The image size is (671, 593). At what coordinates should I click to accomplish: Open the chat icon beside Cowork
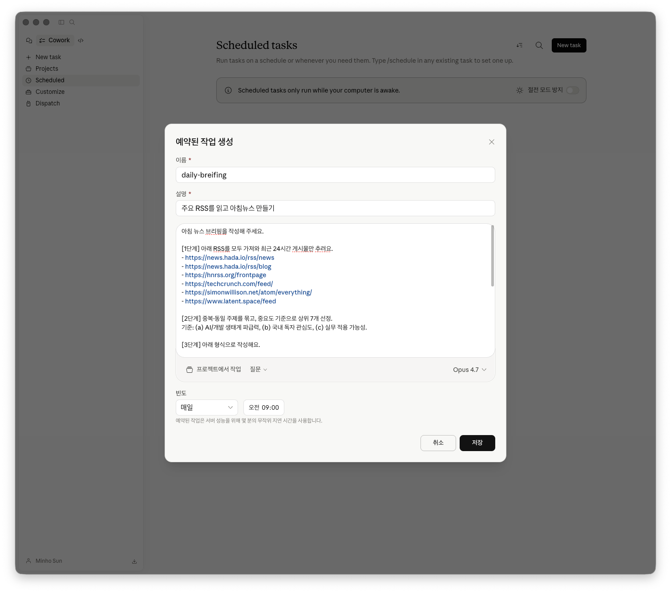click(x=29, y=40)
